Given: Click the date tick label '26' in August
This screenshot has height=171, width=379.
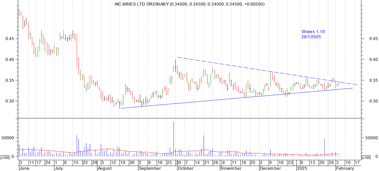Looking at the screenshot, I should pyautogui.click(x=131, y=163).
